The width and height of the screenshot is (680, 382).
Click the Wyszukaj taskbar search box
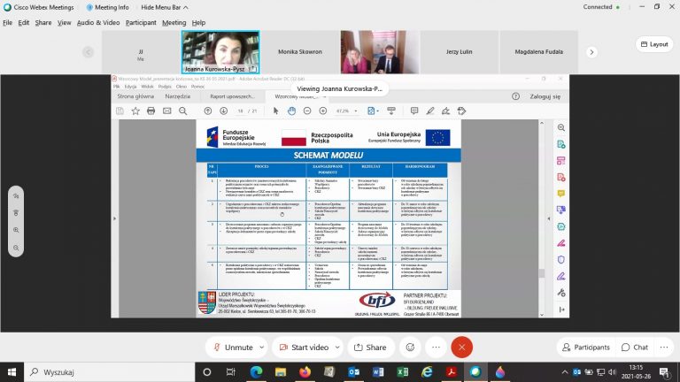coord(109,372)
